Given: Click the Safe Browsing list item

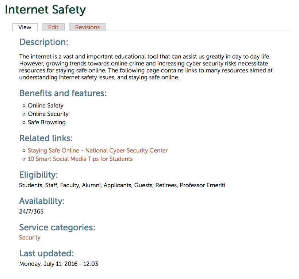Looking at the screenshot, I should [x=47, y=122].
